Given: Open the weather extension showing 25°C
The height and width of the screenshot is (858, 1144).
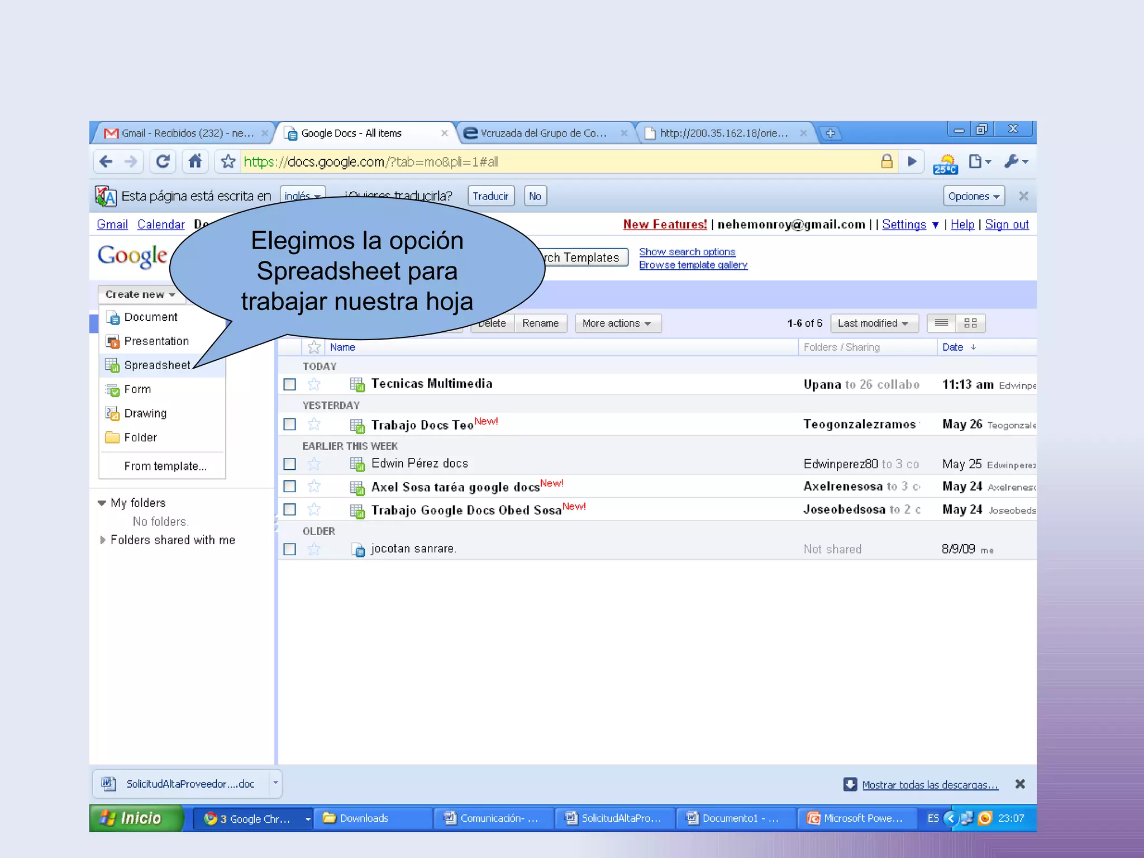Looking at the screenshot, I should point(945,164).
